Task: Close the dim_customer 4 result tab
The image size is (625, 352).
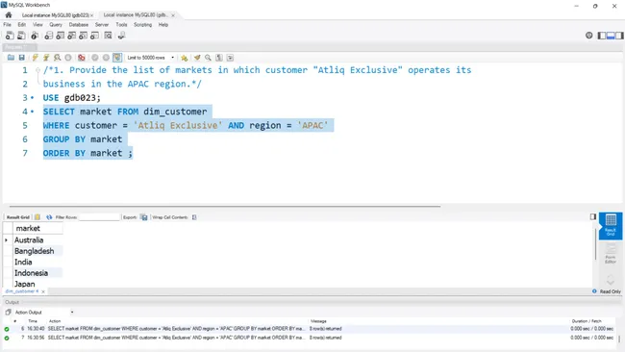Action: point(43,291)
